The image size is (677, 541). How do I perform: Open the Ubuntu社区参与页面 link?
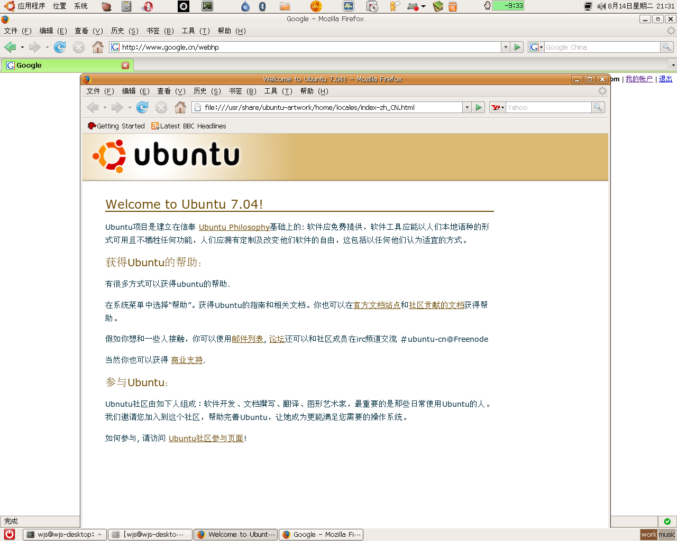[206, 439]
